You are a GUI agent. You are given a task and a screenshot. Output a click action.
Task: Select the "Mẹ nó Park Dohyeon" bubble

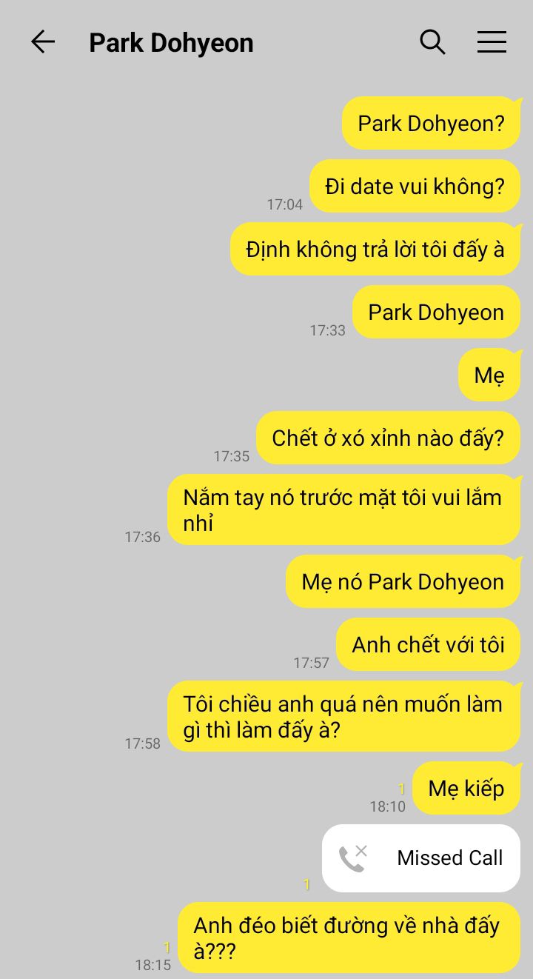(x=403, y=581)
